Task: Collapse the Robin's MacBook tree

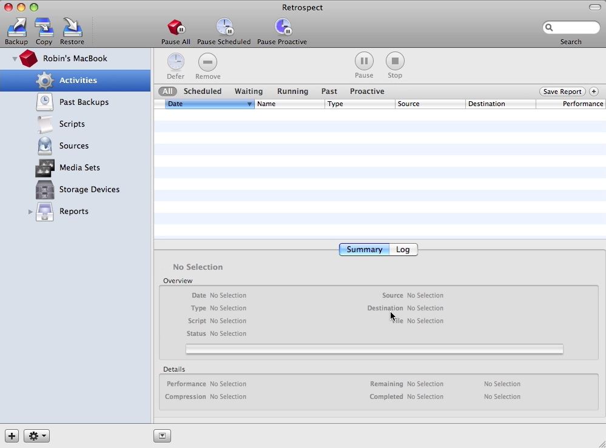Action: 15,59
